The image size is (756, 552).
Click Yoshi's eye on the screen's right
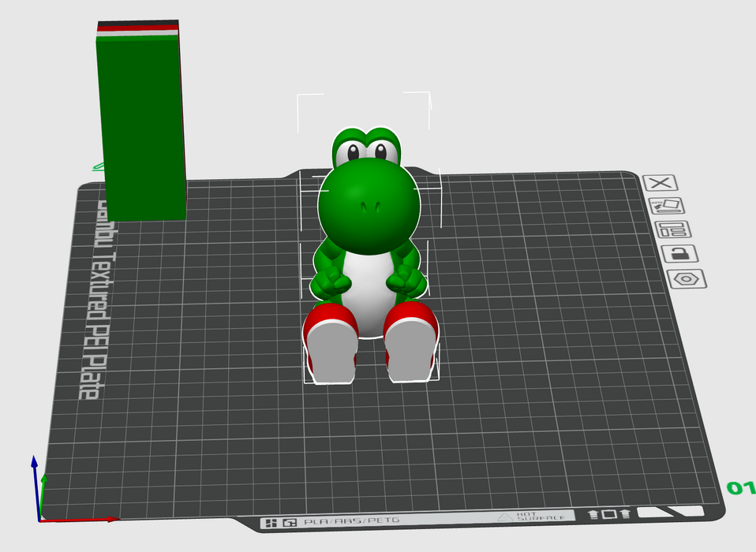click(x=383, y=151)
